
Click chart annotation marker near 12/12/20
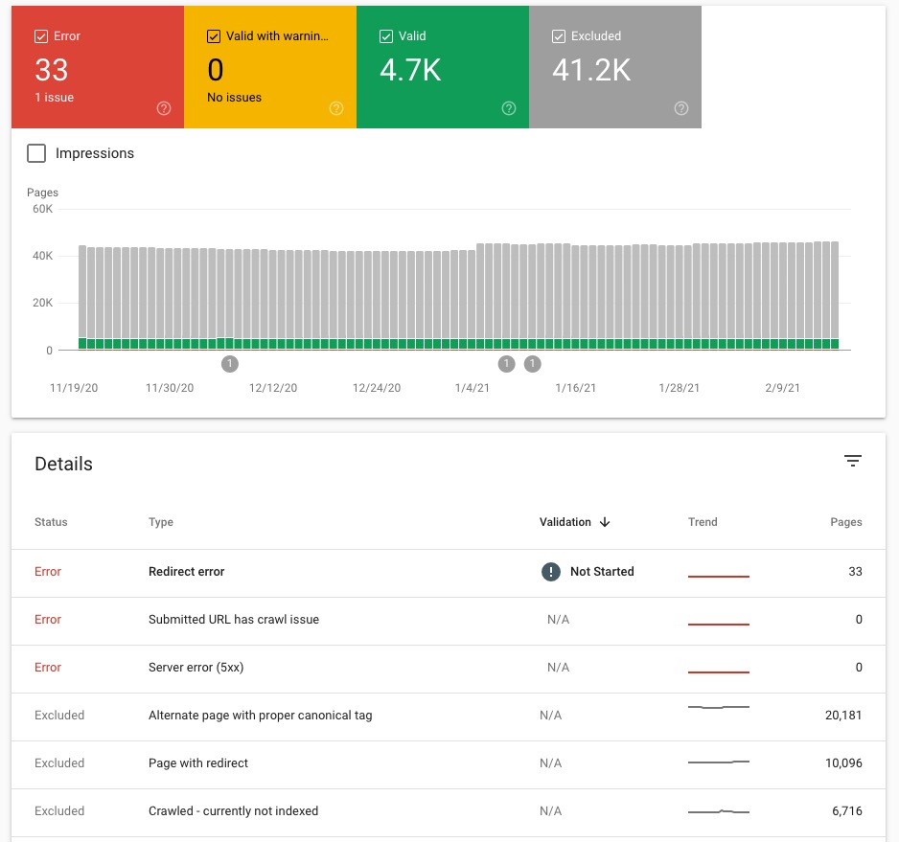point(230,363)
